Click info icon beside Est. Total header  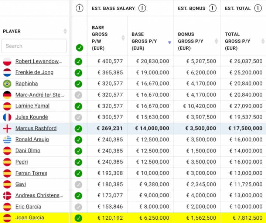pos(258,8)
